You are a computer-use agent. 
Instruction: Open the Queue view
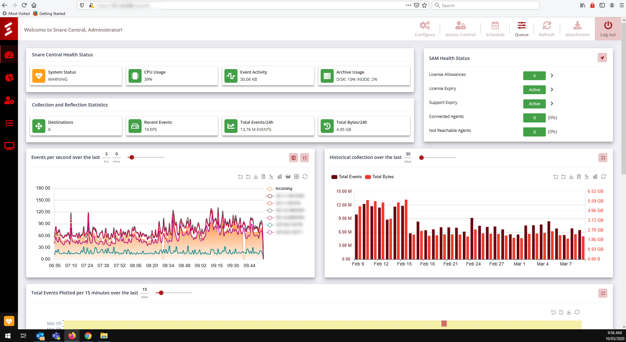click(522, 29)
